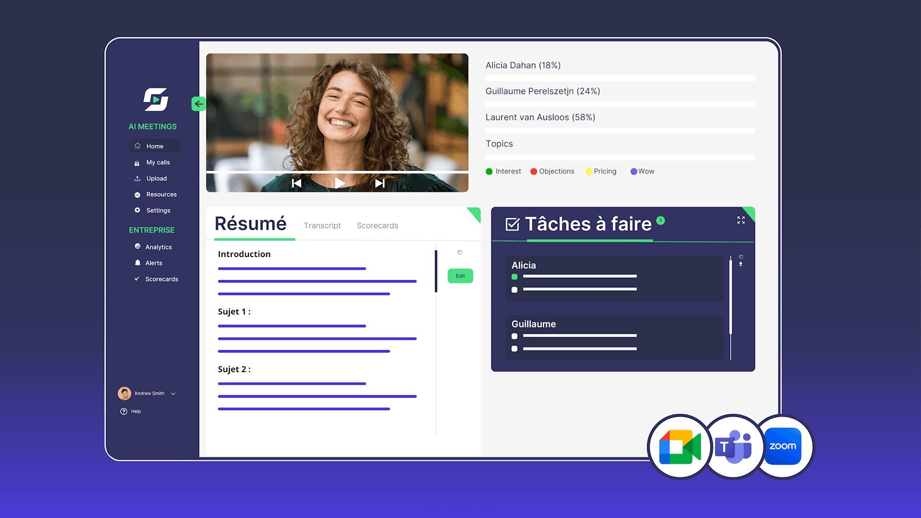Switch to the Transcript tab
Viewport: 921px width, 518px height.
(x=322, y=225)
